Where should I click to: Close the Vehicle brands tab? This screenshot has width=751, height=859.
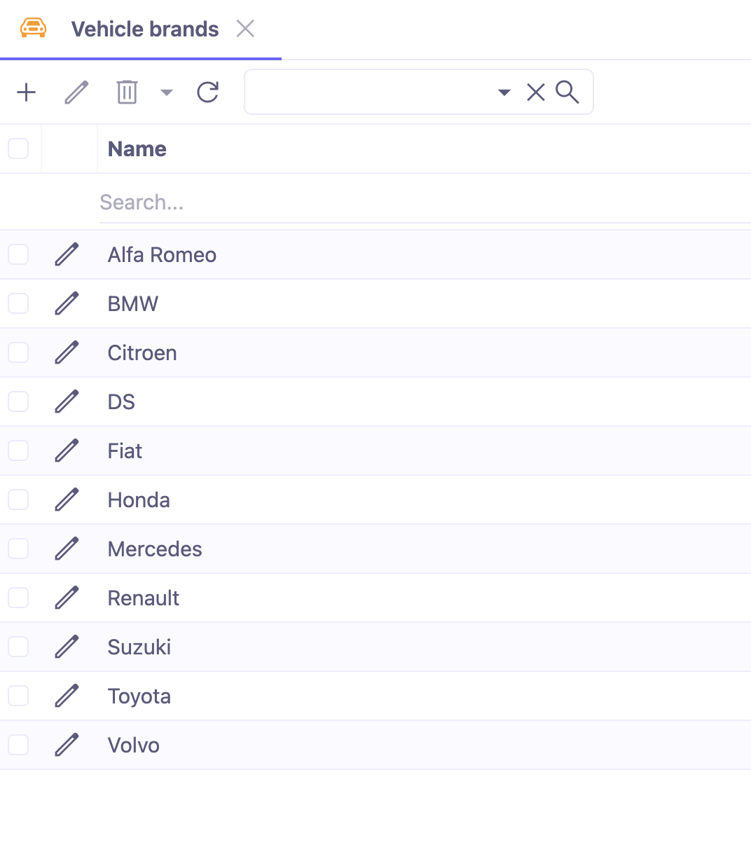coord(245,29)
